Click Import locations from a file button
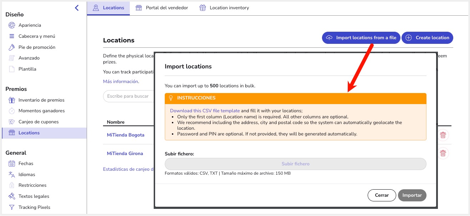The height and width of the screenshot is (216, 470). [361, 38]
